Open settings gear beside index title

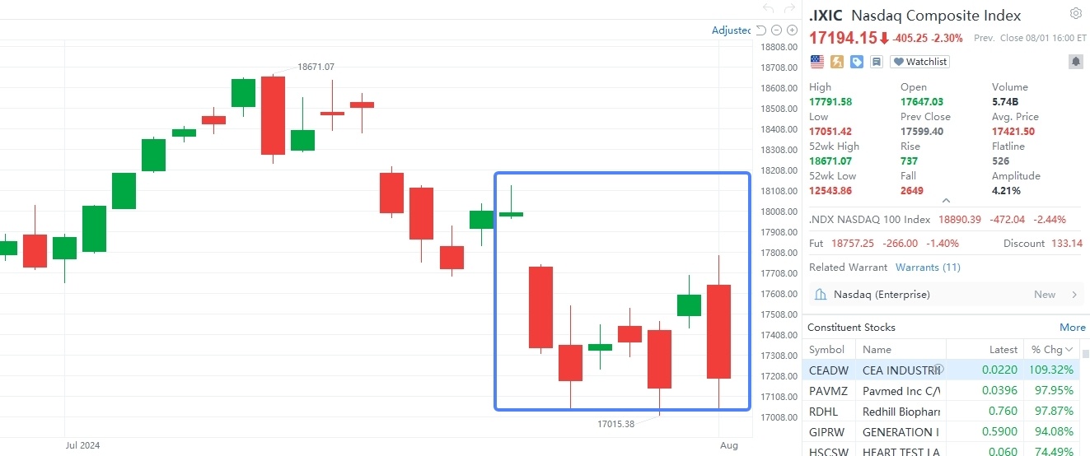pos(1075,14)
